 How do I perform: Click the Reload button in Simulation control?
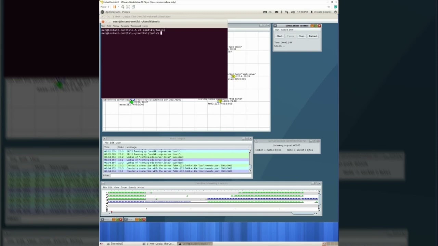(313, 36)
